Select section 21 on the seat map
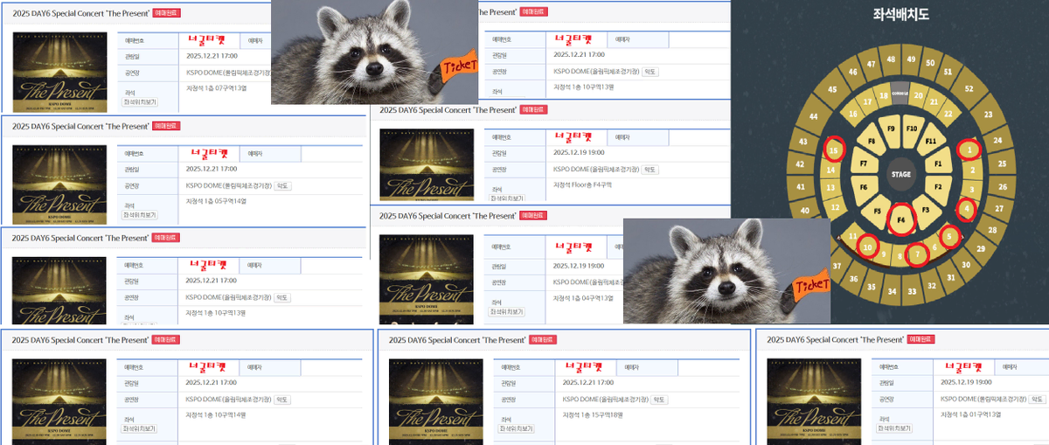 (934, 101)
